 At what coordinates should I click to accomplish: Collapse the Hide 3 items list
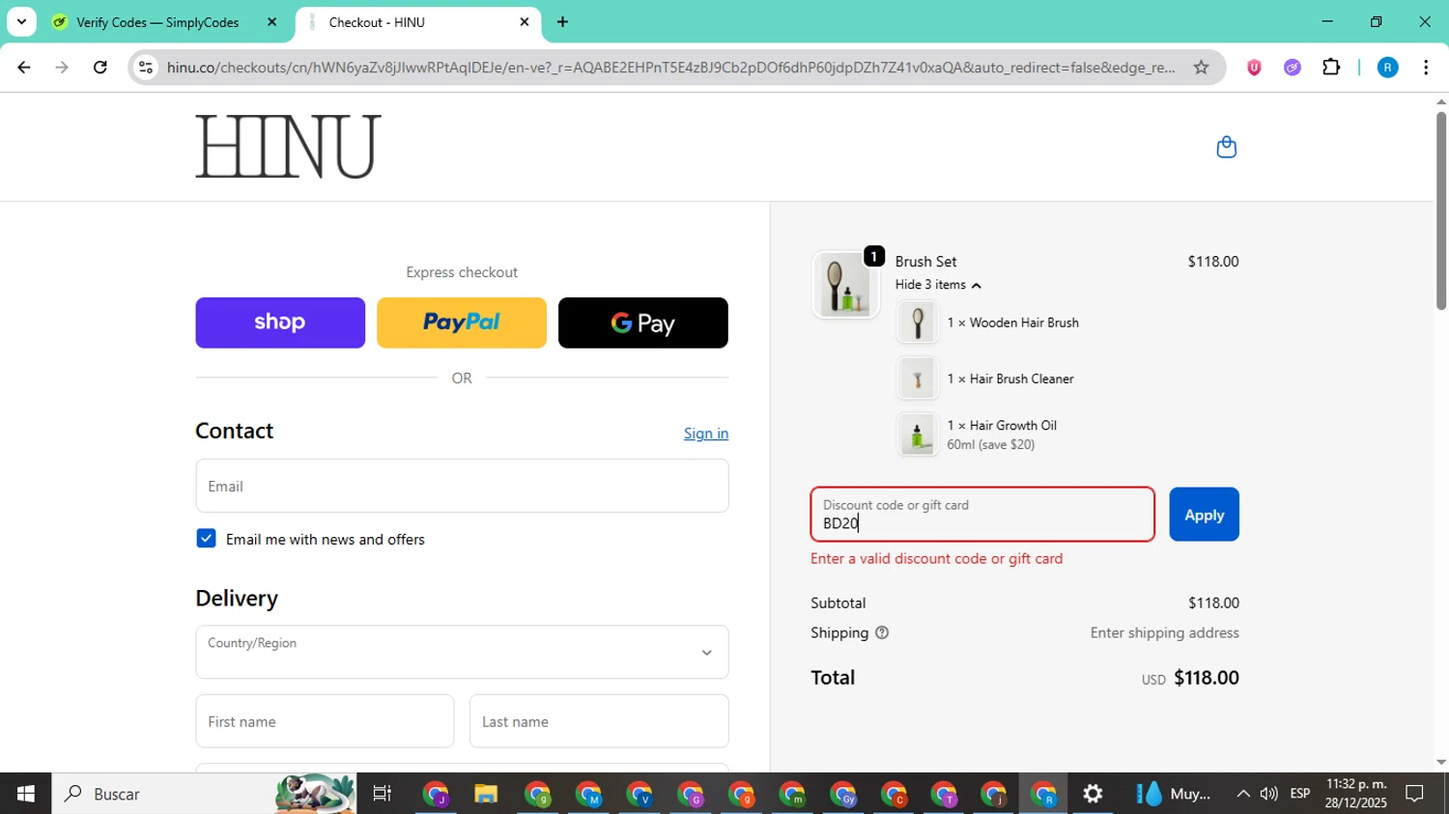coord(938,285)
